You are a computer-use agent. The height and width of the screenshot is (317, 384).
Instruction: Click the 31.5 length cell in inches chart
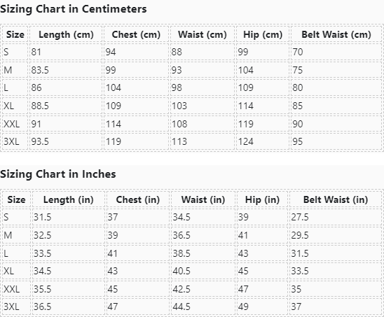pyautogui.click(x=69, y=217)
